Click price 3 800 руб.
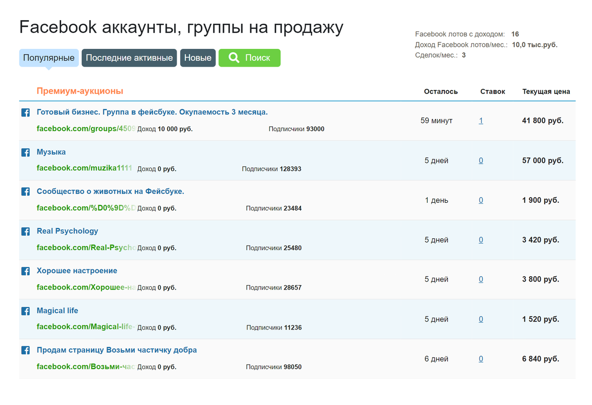Image resolution: width=592 pixels, height=405 pixels. pos(541,279)
